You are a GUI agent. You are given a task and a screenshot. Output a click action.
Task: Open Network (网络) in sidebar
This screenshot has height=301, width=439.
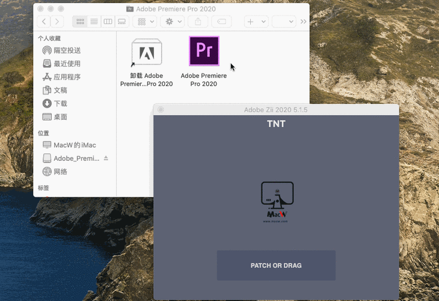click(x=55, y=172)
